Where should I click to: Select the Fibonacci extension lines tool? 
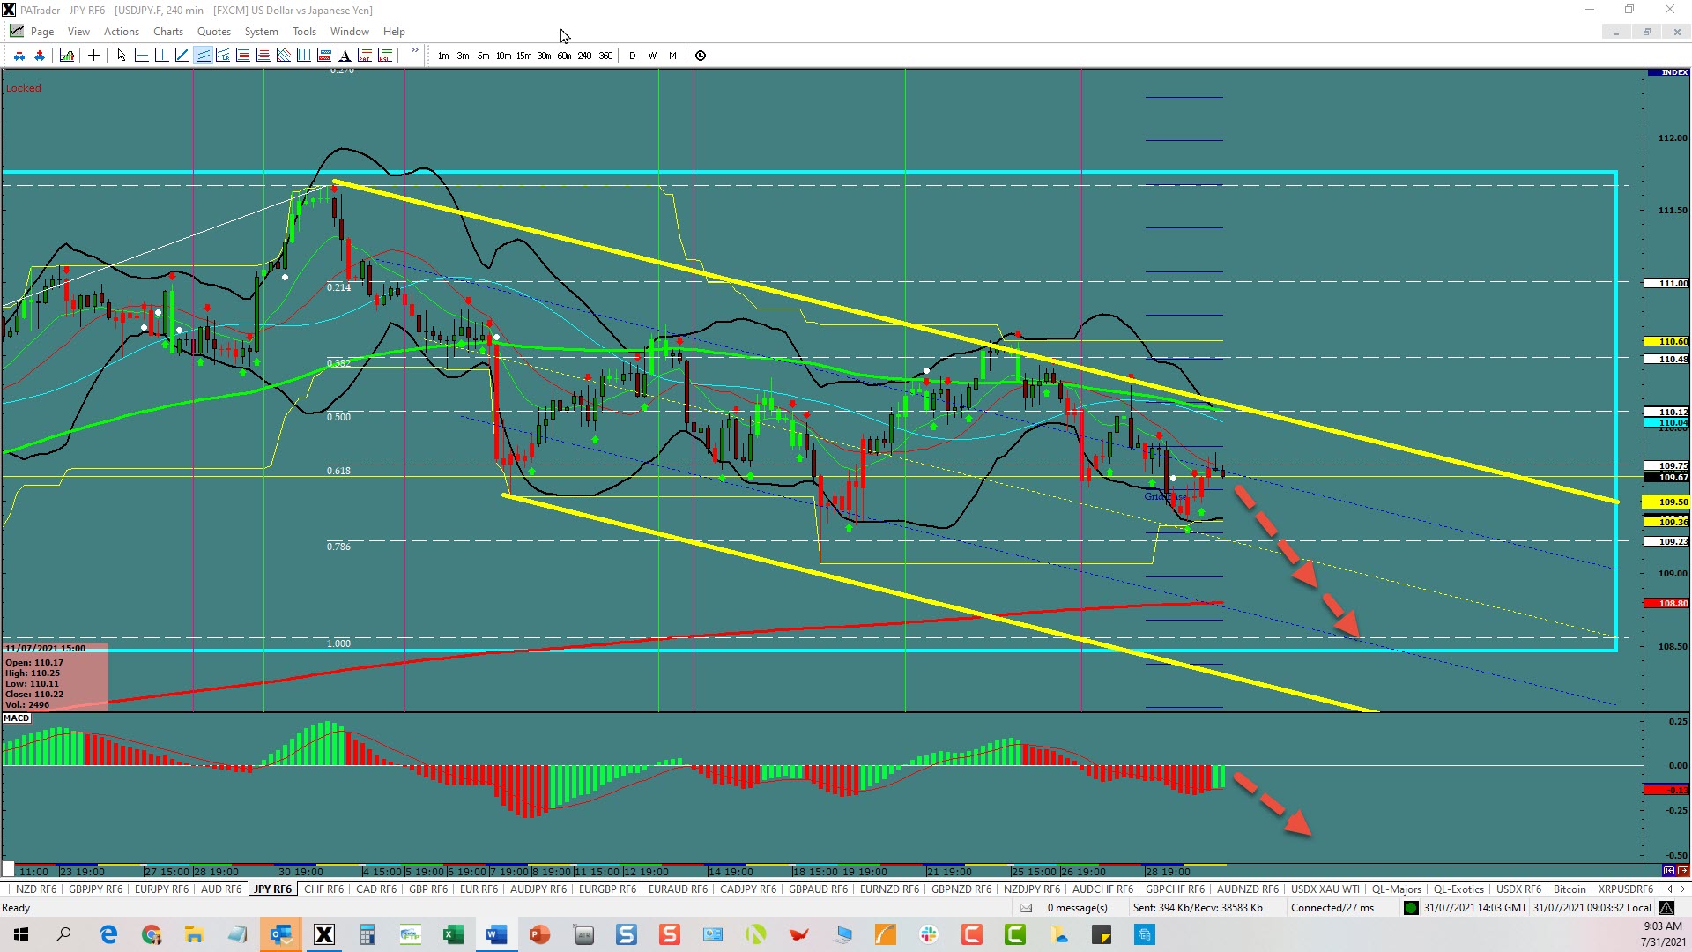pos(263,56)
